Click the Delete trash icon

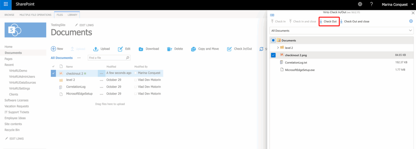[x=169, y=49]
